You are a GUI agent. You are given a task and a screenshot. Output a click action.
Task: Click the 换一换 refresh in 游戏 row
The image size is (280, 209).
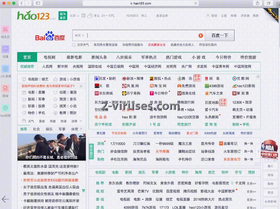(x=248, y=144)
